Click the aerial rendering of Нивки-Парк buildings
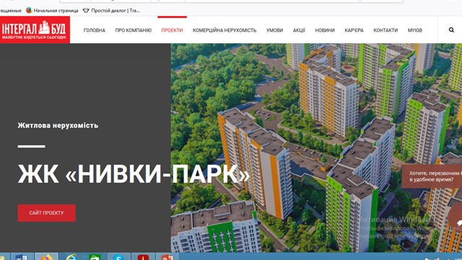 tap(316, 147)
